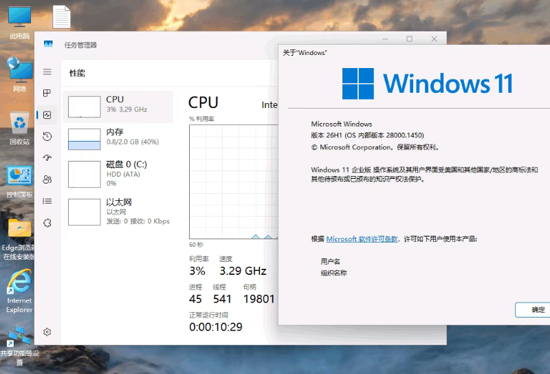
Task: Open the Startup apps sidebar icon
Action: coord(47,157)
